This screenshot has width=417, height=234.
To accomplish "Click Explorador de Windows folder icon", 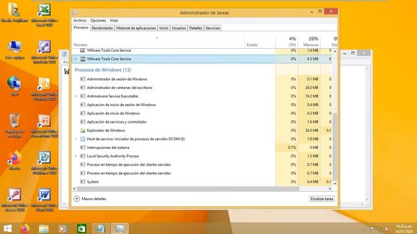I will [x=83, y=131].
